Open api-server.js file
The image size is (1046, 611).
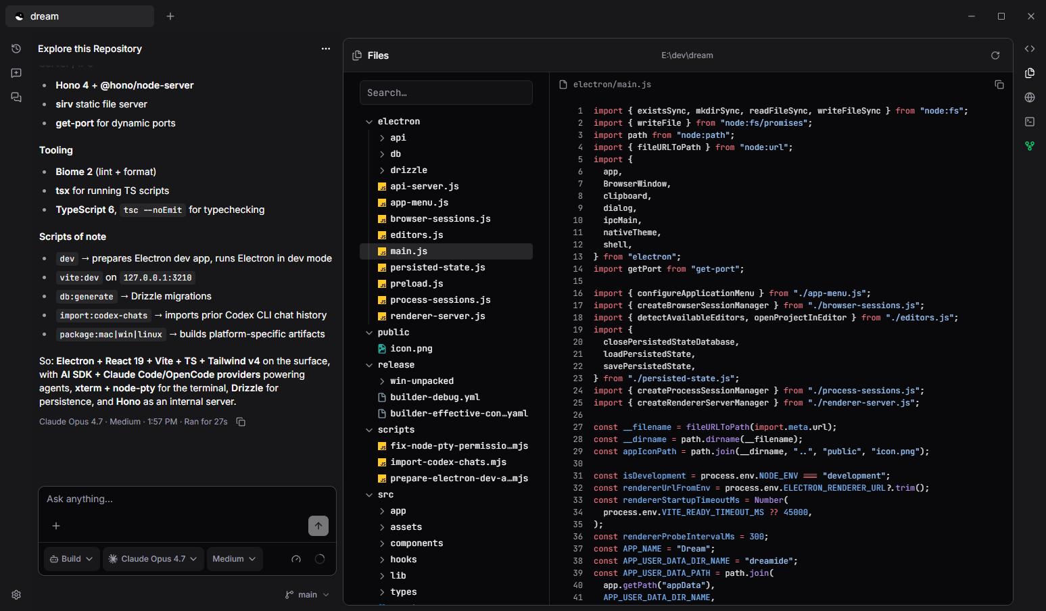[446, 187]
